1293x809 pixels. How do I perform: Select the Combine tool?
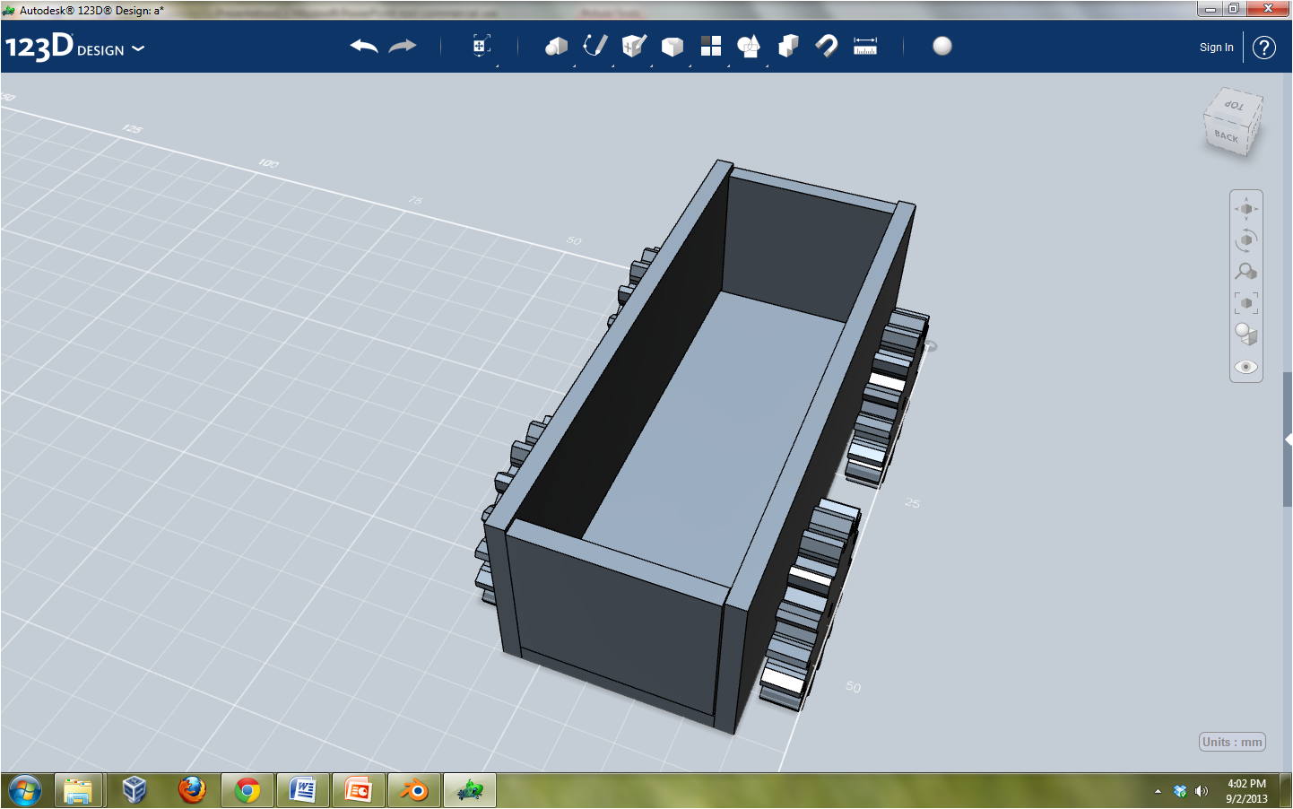pos(788,47)
